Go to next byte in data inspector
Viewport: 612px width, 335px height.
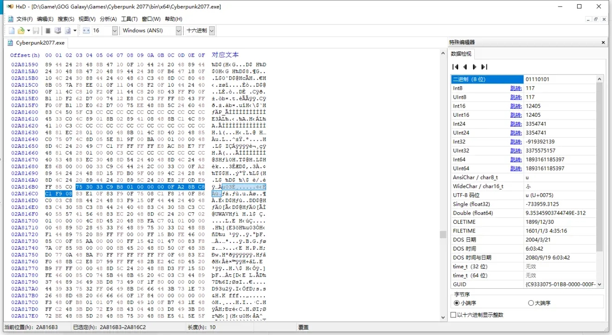[x=474, y=67]
